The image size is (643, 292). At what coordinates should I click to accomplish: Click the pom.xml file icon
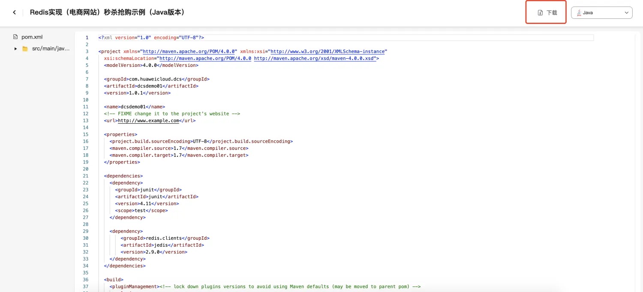(15, 37)
